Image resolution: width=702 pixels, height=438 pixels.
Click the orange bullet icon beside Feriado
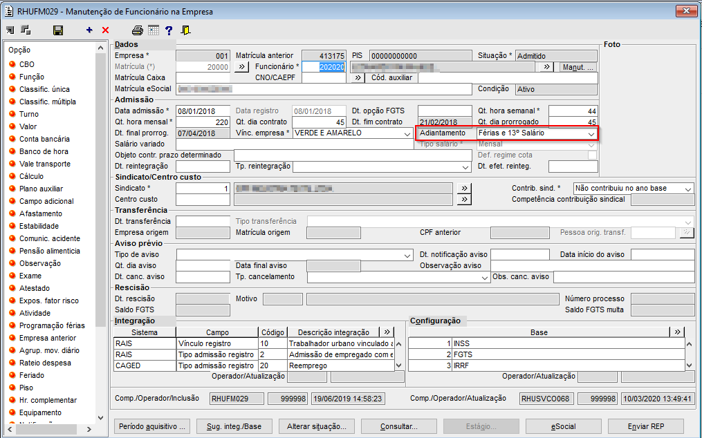click(x=12, y=375)
